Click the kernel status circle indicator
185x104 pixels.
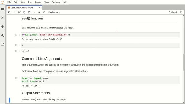181,12
